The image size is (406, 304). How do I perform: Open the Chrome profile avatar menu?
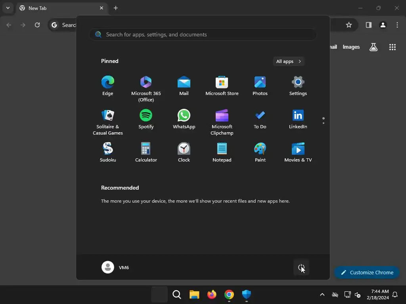(x=383, y=25)
